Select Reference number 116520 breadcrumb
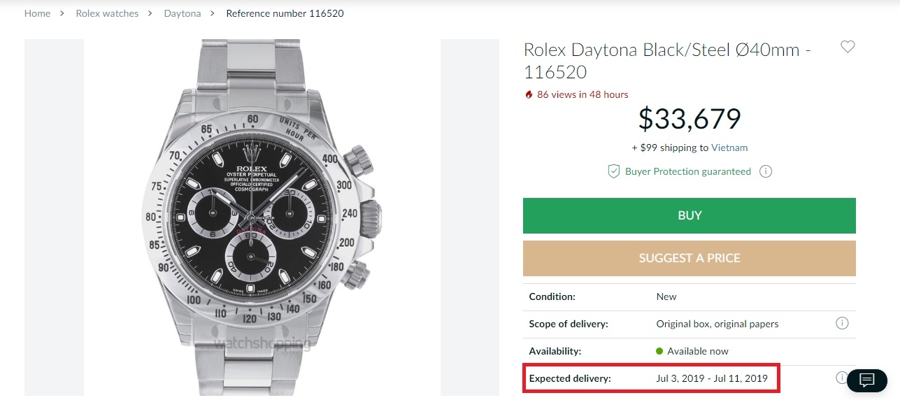The image size is (900, 400). [x=285, y=13]
